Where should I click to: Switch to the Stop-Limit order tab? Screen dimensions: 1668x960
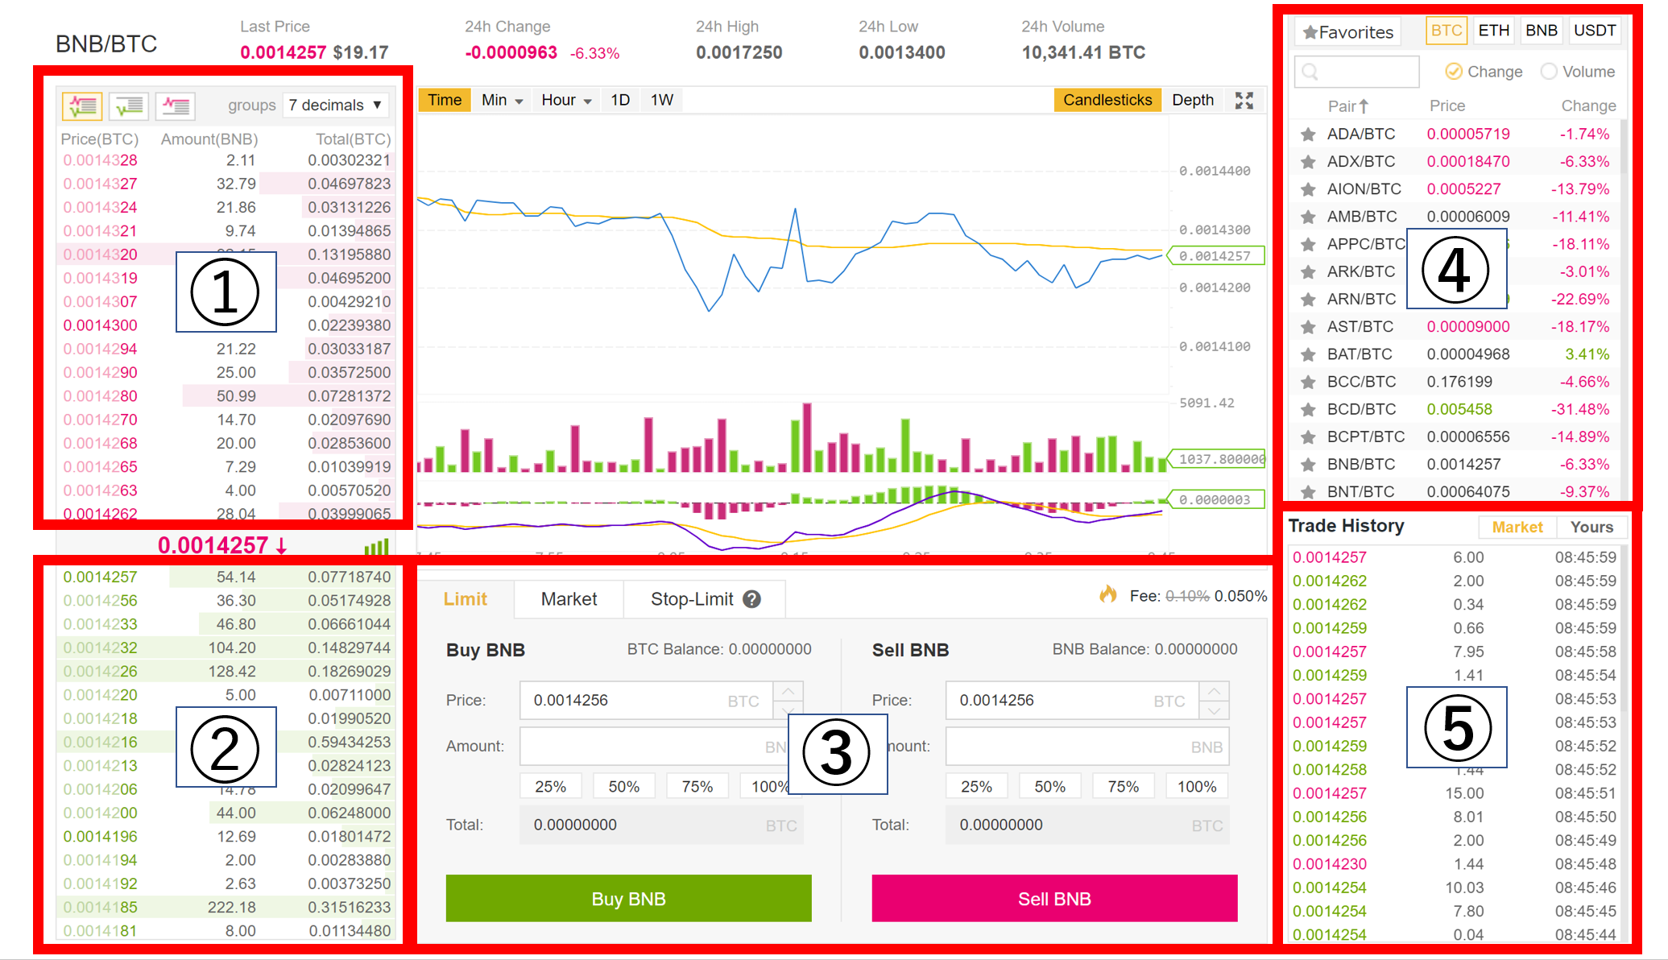pos(705,599)
